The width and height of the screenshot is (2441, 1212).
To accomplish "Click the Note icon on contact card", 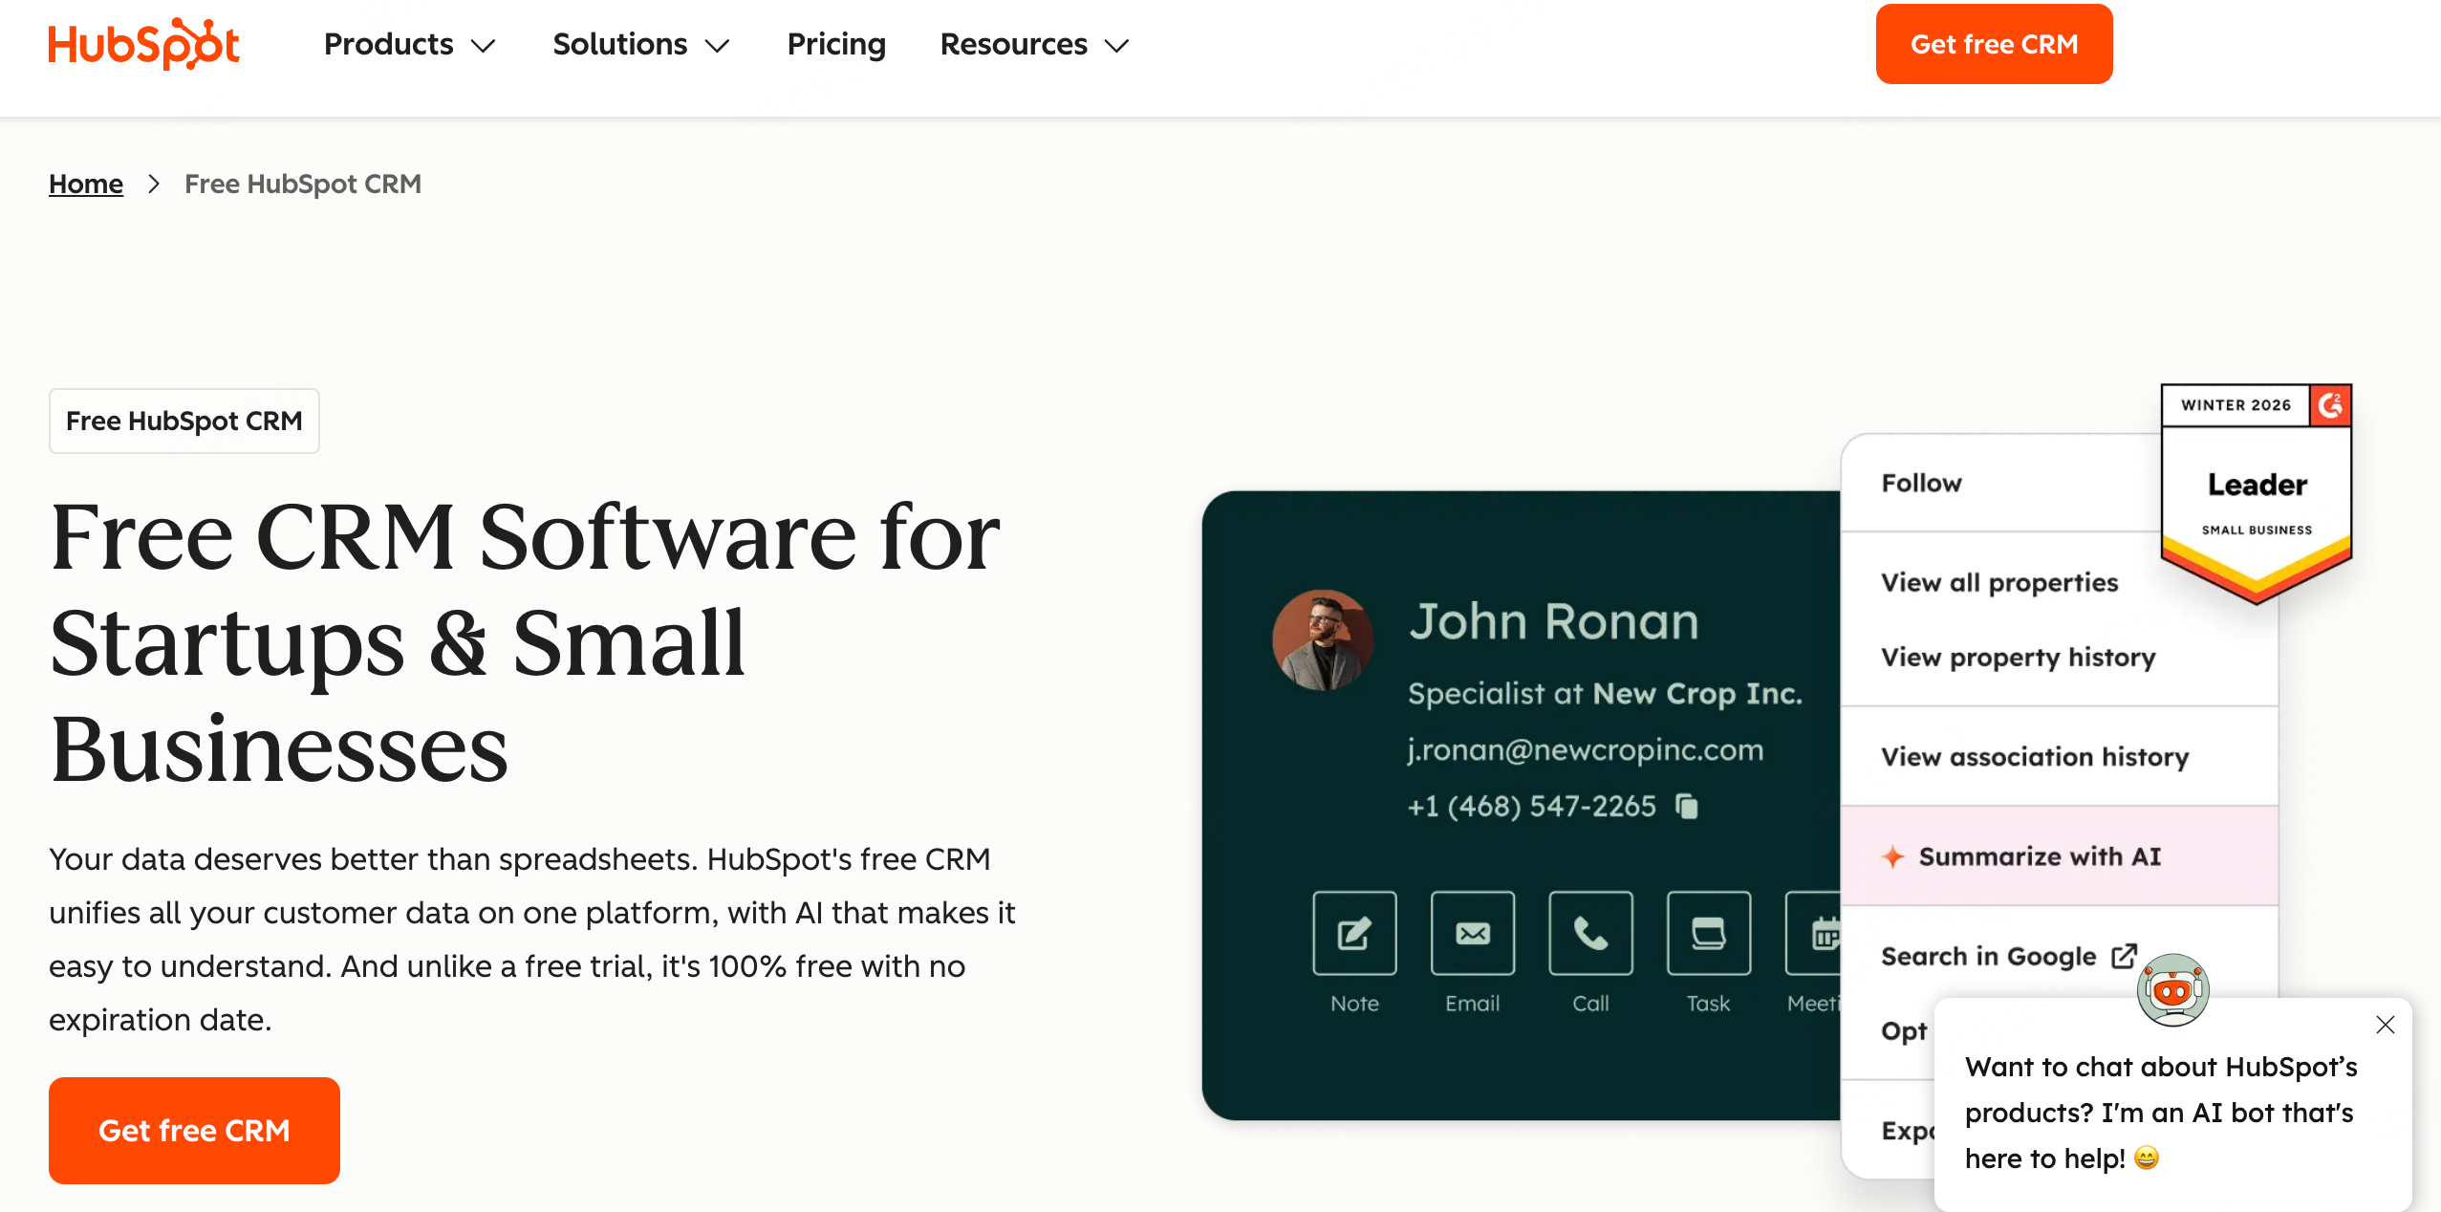I will 1353,933.
